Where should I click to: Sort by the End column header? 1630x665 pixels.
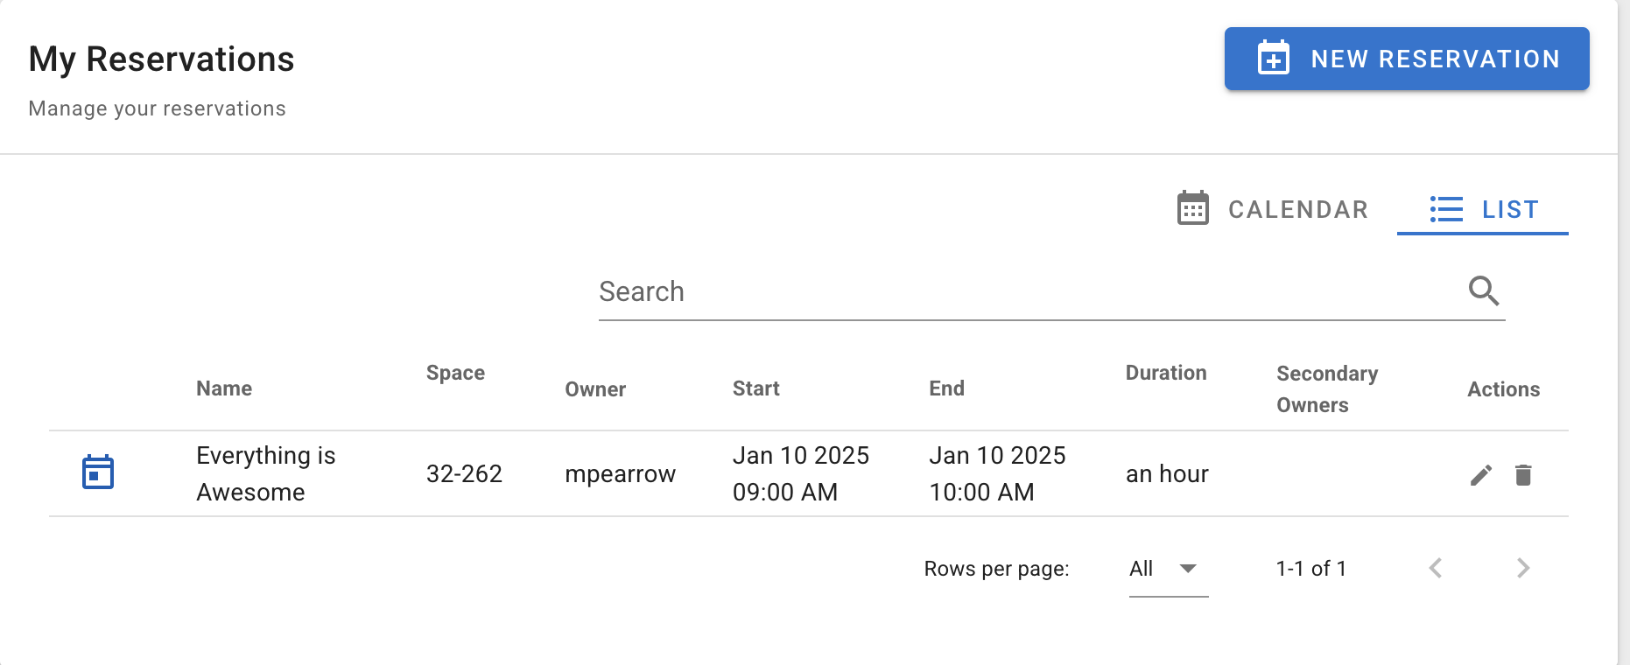946,388
